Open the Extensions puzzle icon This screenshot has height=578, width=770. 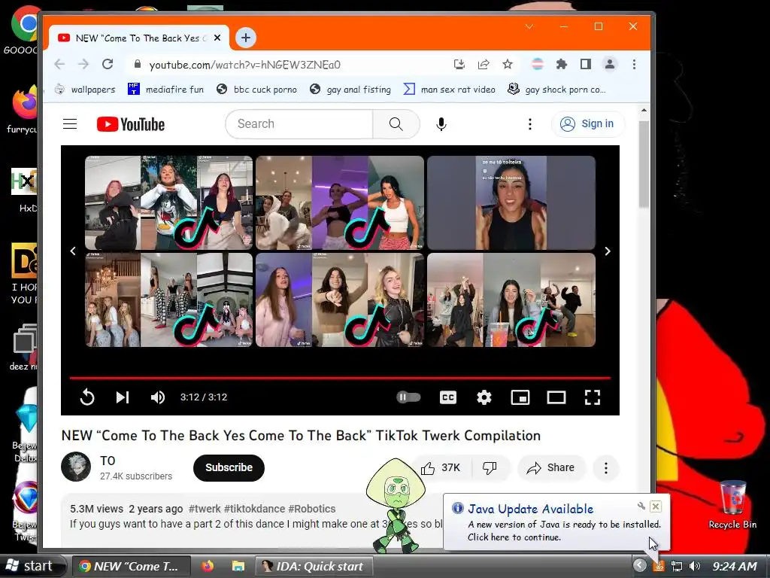[x=561, y=65]
